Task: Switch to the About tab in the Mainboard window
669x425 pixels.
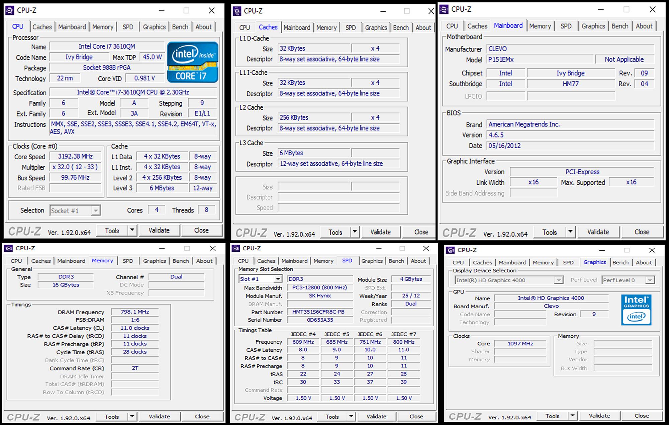Action: (644, 26)
